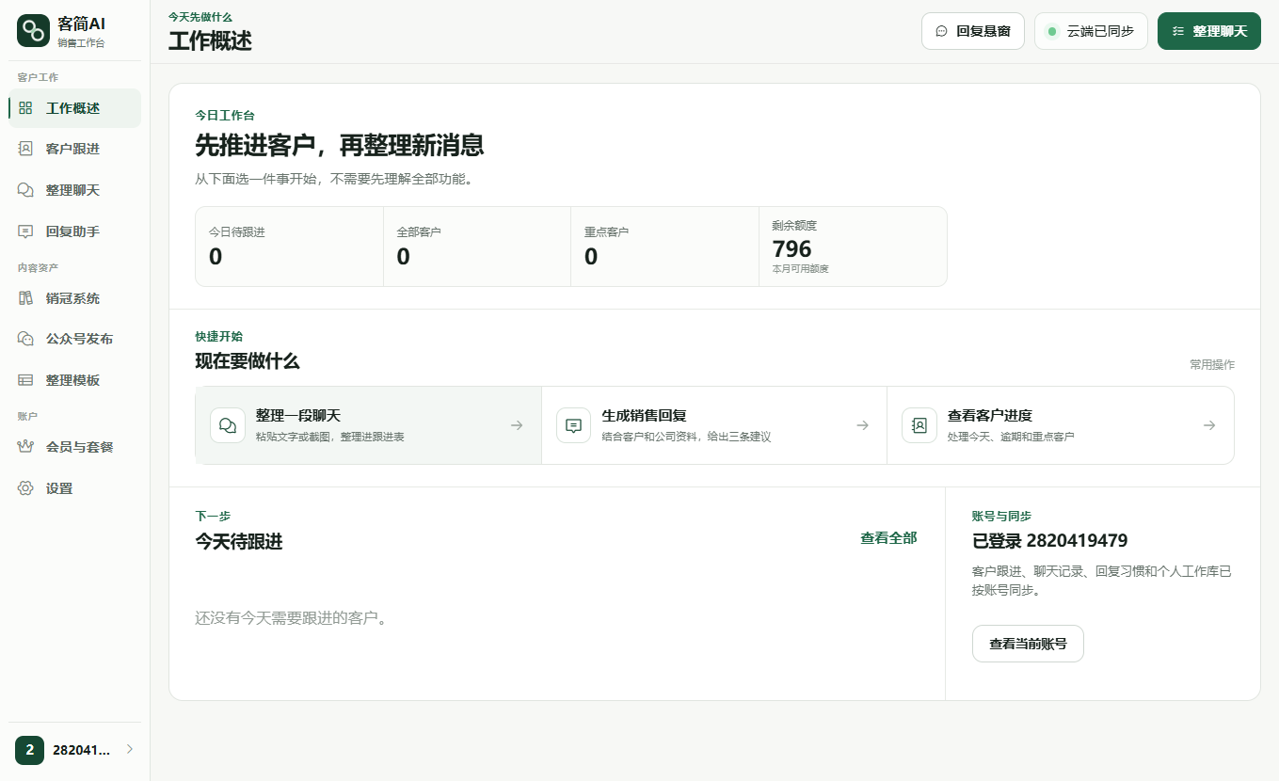
Task: Open the 回复悬窗 floating window button
Action: [973, 31]
